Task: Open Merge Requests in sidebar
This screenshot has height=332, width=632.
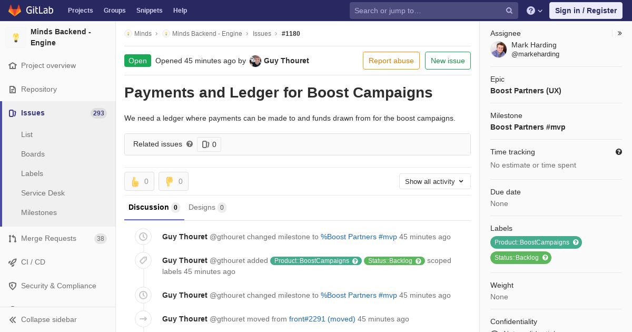Action: click(x=48, y=239)
